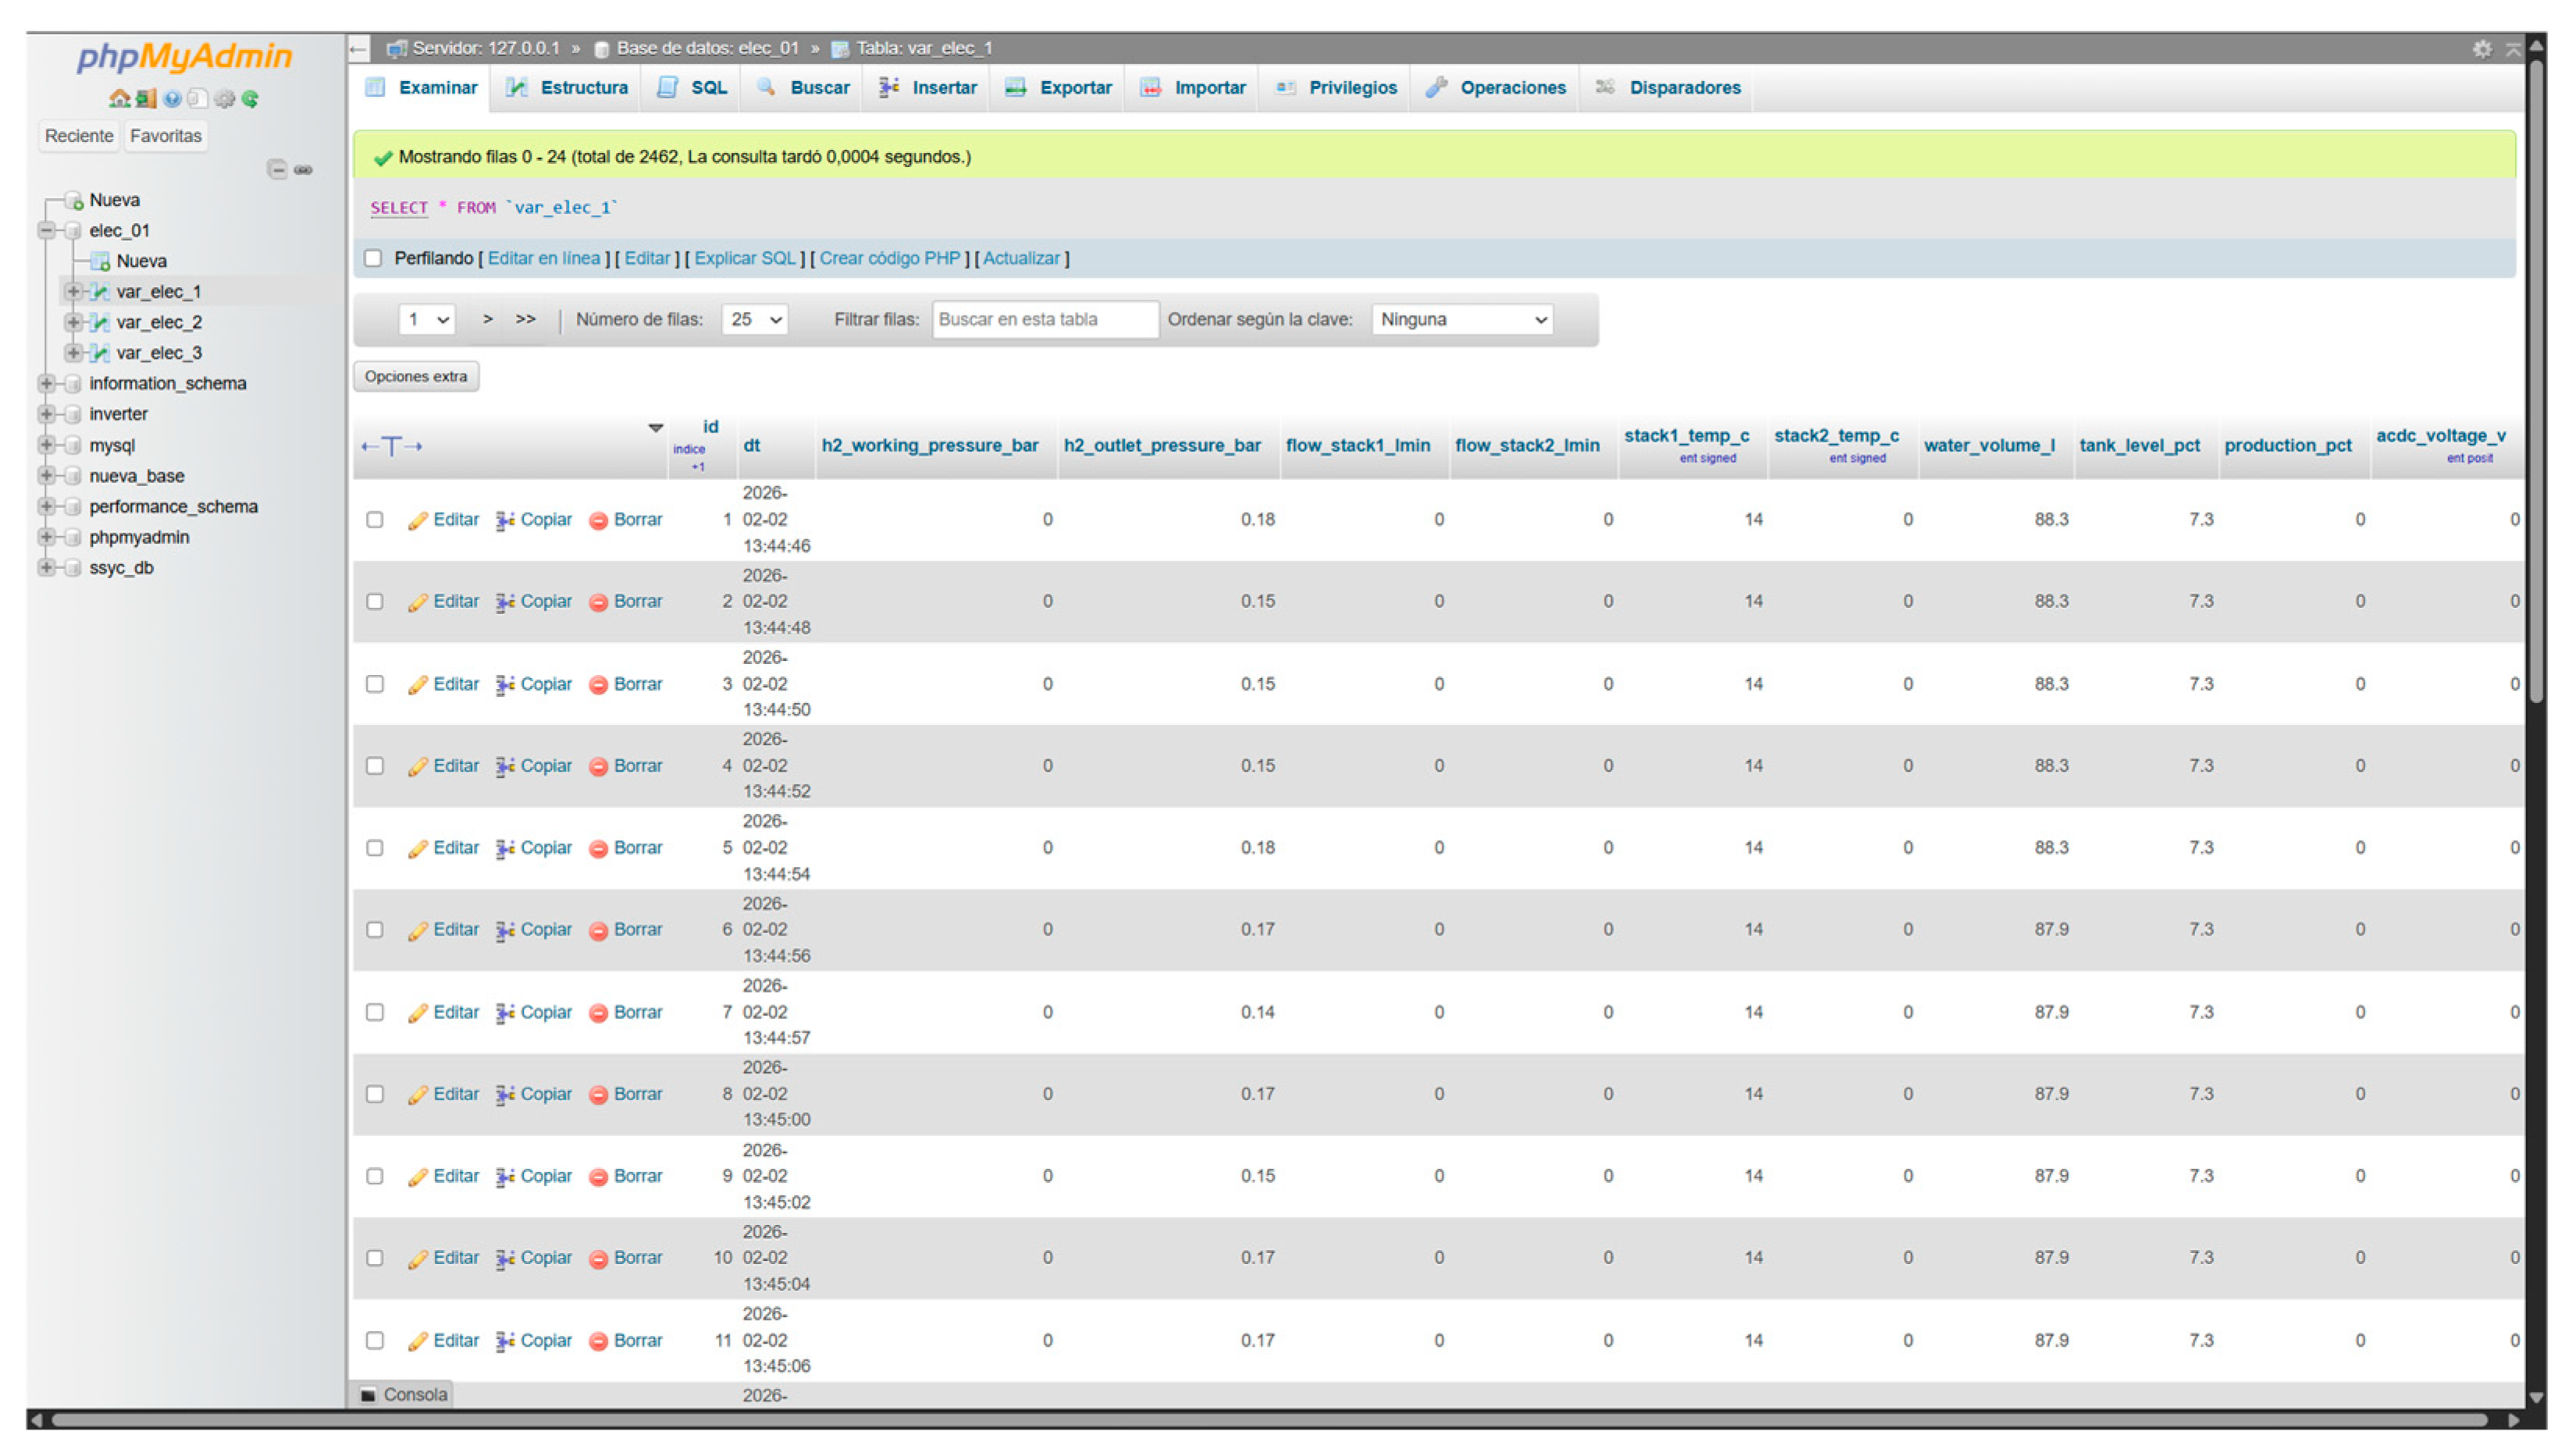Viewport: 2569px width, 1456px height.
Task: Click the horizontal scrollbar at bottom
Action: click(x=1268, y=1421)
